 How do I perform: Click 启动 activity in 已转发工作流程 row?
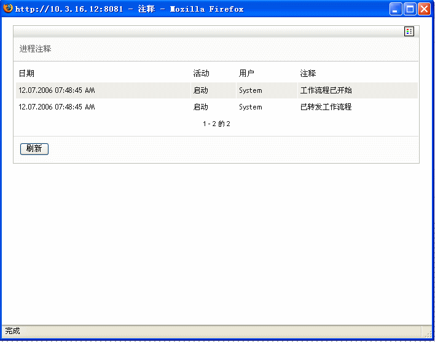200,107
